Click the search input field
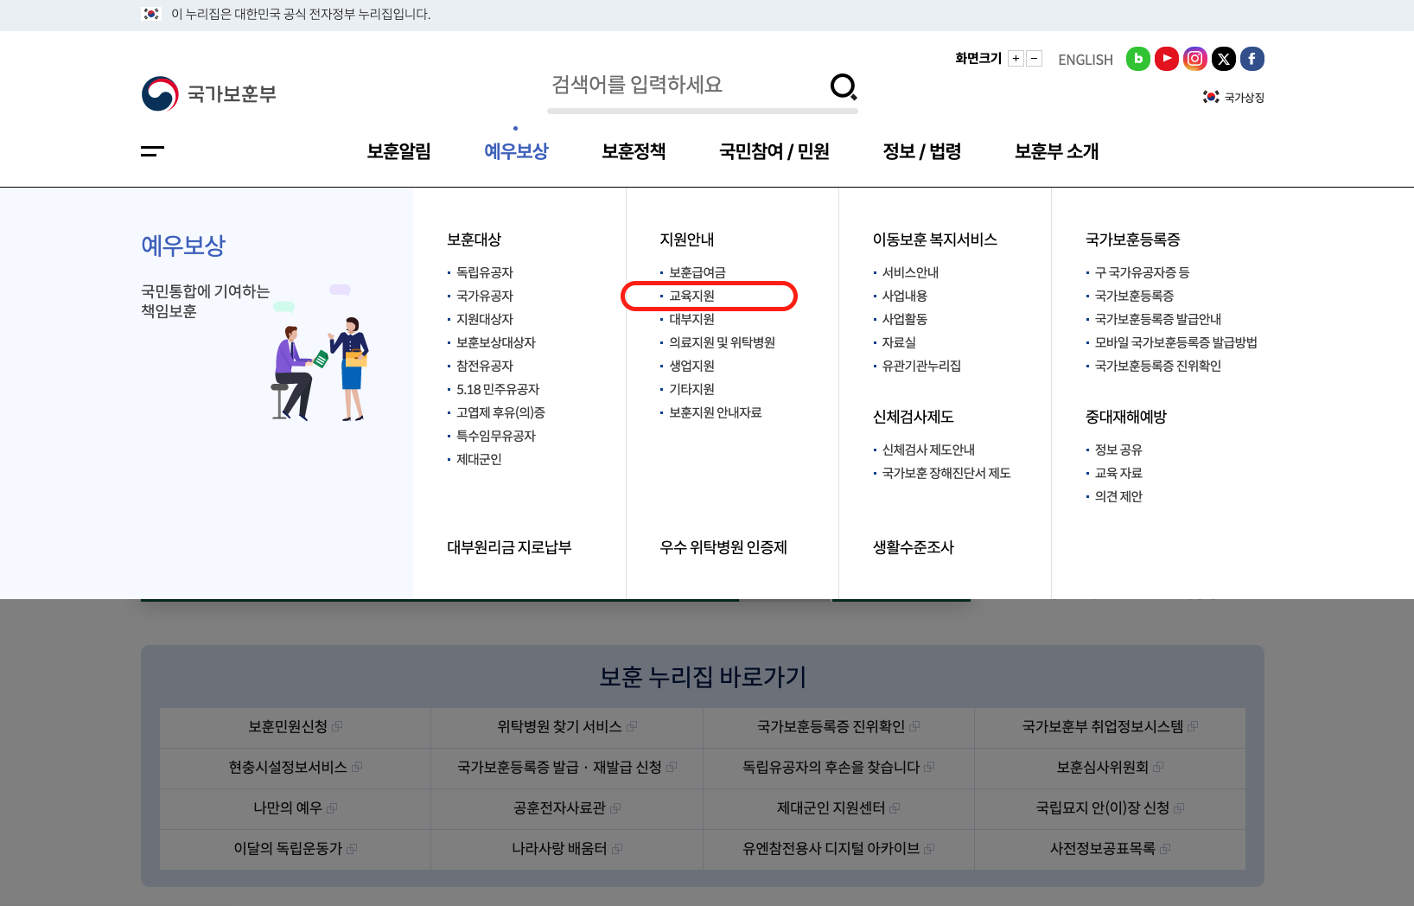This screenshot has width=1414, height=906. (x=691, y=86)
